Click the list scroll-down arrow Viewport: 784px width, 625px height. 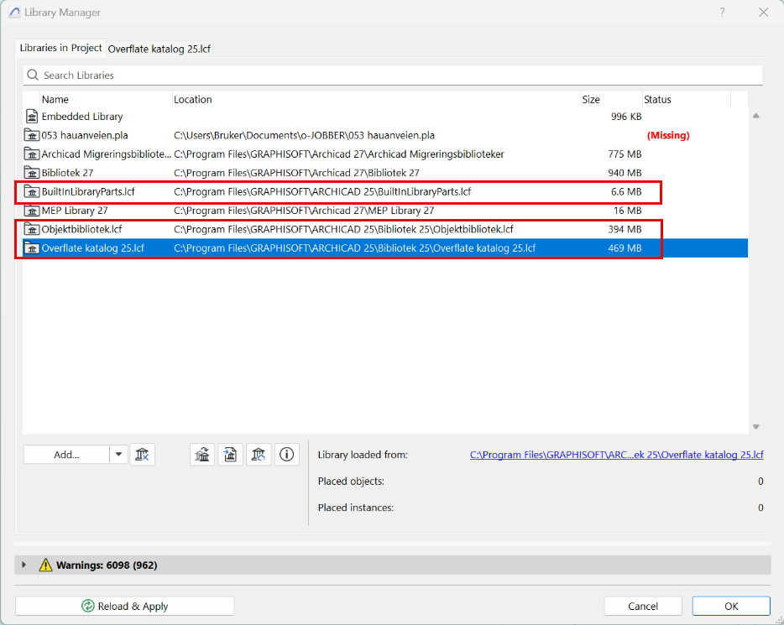(x=755, y=426)
